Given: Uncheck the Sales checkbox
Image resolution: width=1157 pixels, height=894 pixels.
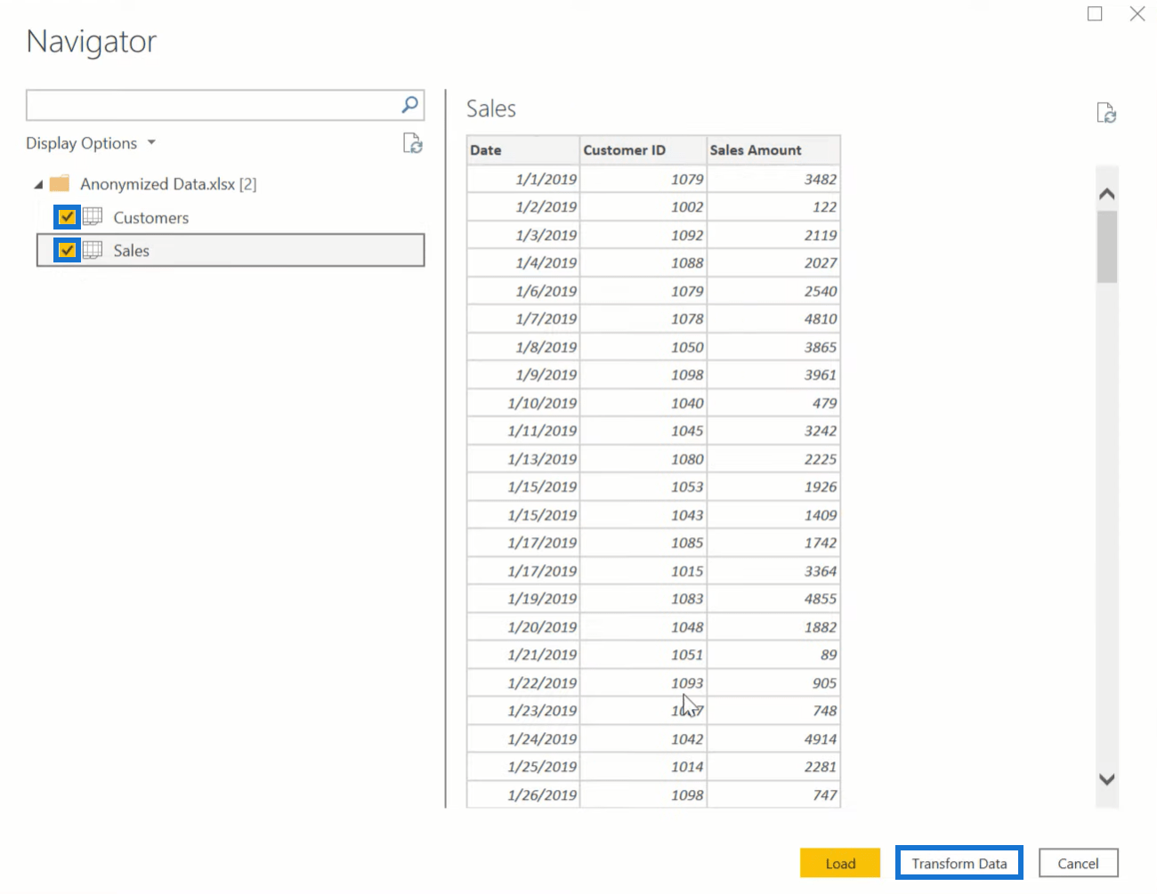Looking at the screenshot, I should coord(67,250).
